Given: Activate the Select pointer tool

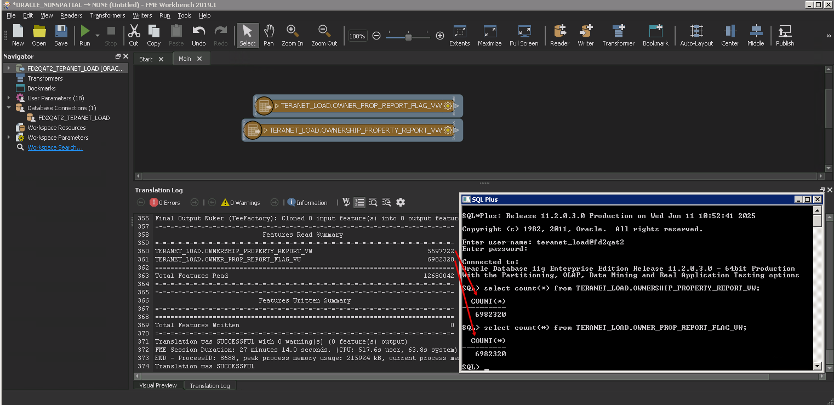Looking at the screenshot, I should click(248, 35).
